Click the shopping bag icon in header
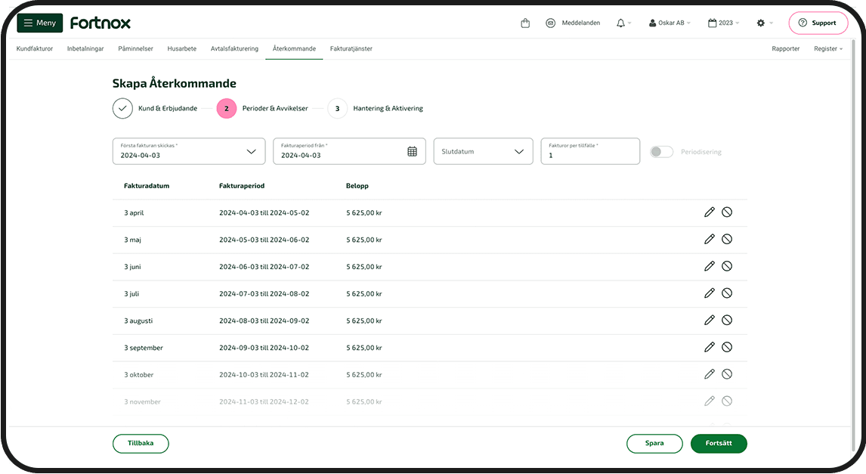 525,23
